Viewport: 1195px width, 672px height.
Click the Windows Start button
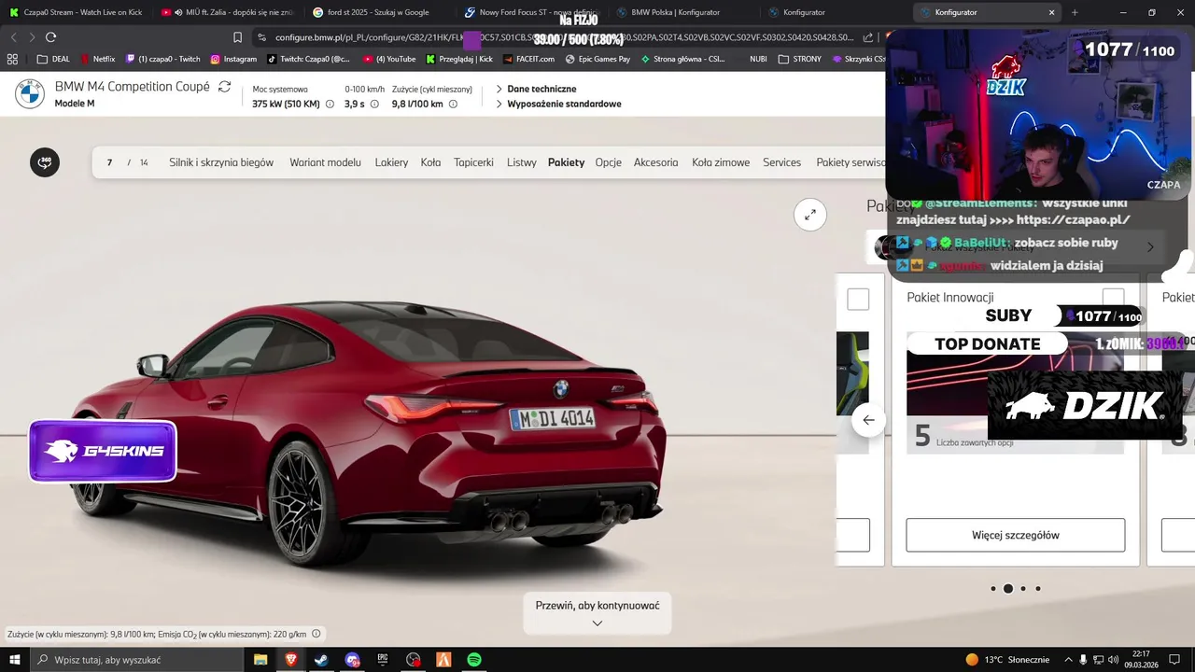14,660
